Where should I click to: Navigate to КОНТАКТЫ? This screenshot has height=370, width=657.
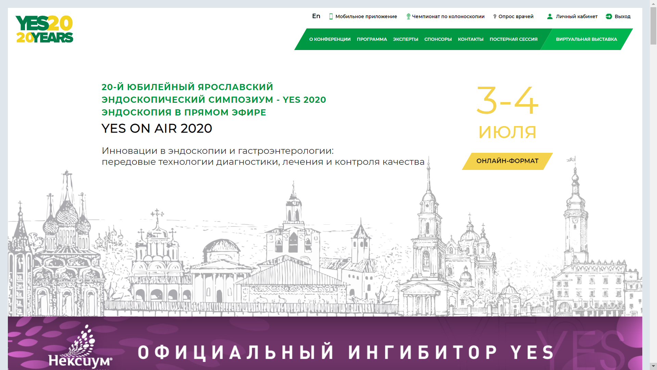point(471,39)
